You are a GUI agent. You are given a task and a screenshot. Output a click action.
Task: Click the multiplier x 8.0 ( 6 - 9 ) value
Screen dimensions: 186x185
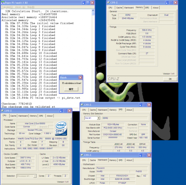point(26,161)
